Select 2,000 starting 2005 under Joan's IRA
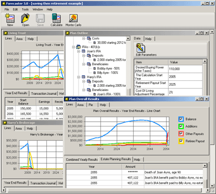Image resolution: width=216 pixels, height=194 pixels. 111,60
